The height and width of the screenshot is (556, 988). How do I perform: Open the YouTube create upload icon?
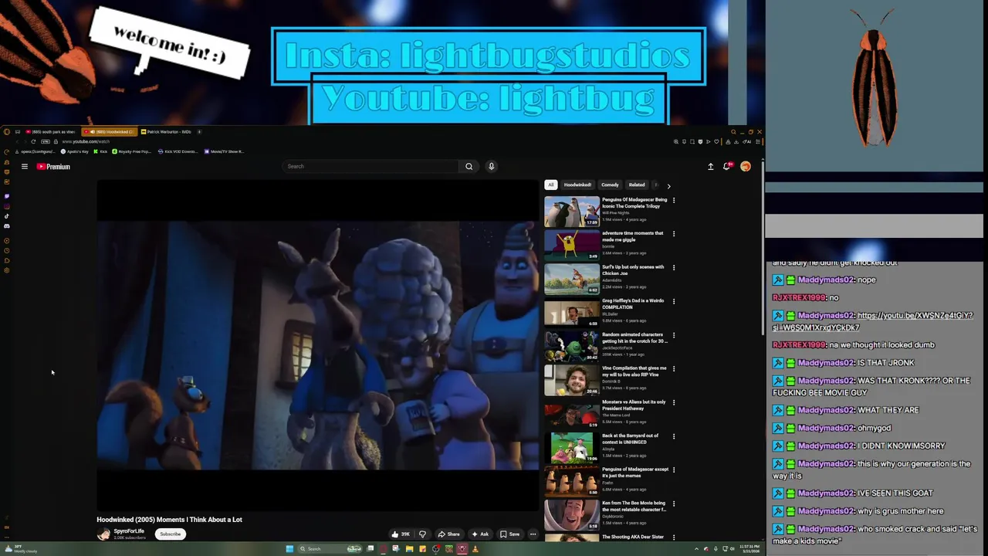tap(710, 166)
